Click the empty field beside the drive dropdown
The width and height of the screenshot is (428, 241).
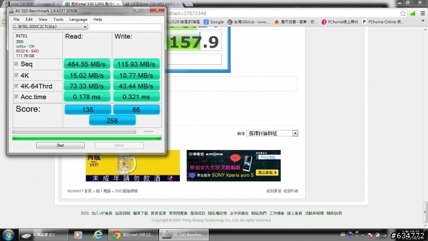(x=126, y=27)
